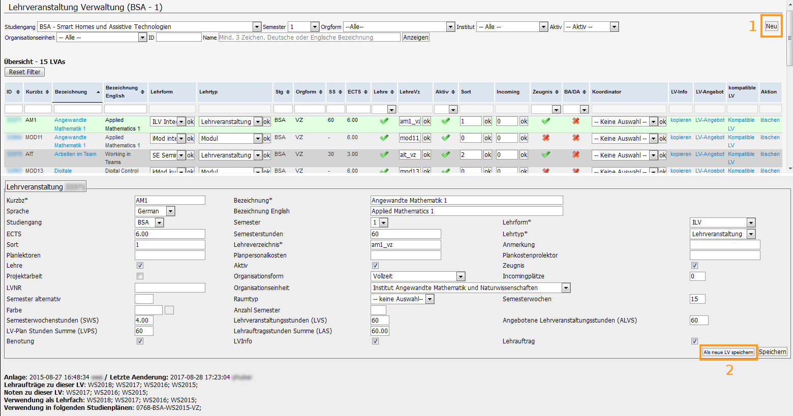Viewport: 793px width, 416px height.
Task: Click the Name search field in the filter bar
Action: [x=309, y=38]
